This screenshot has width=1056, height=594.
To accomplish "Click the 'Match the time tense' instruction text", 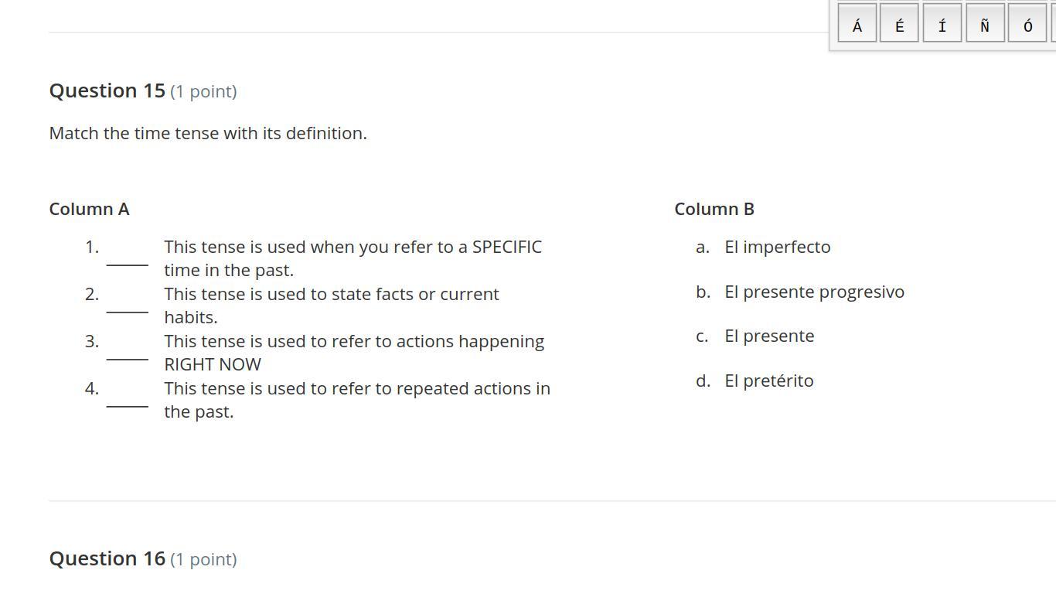I will coord(208,133).
